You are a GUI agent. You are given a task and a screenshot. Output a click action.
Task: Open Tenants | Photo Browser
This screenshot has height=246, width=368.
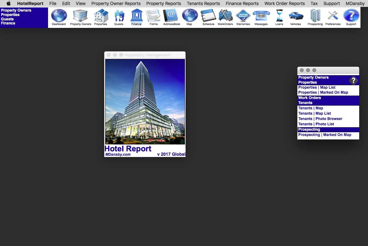(x=320, y=119)
